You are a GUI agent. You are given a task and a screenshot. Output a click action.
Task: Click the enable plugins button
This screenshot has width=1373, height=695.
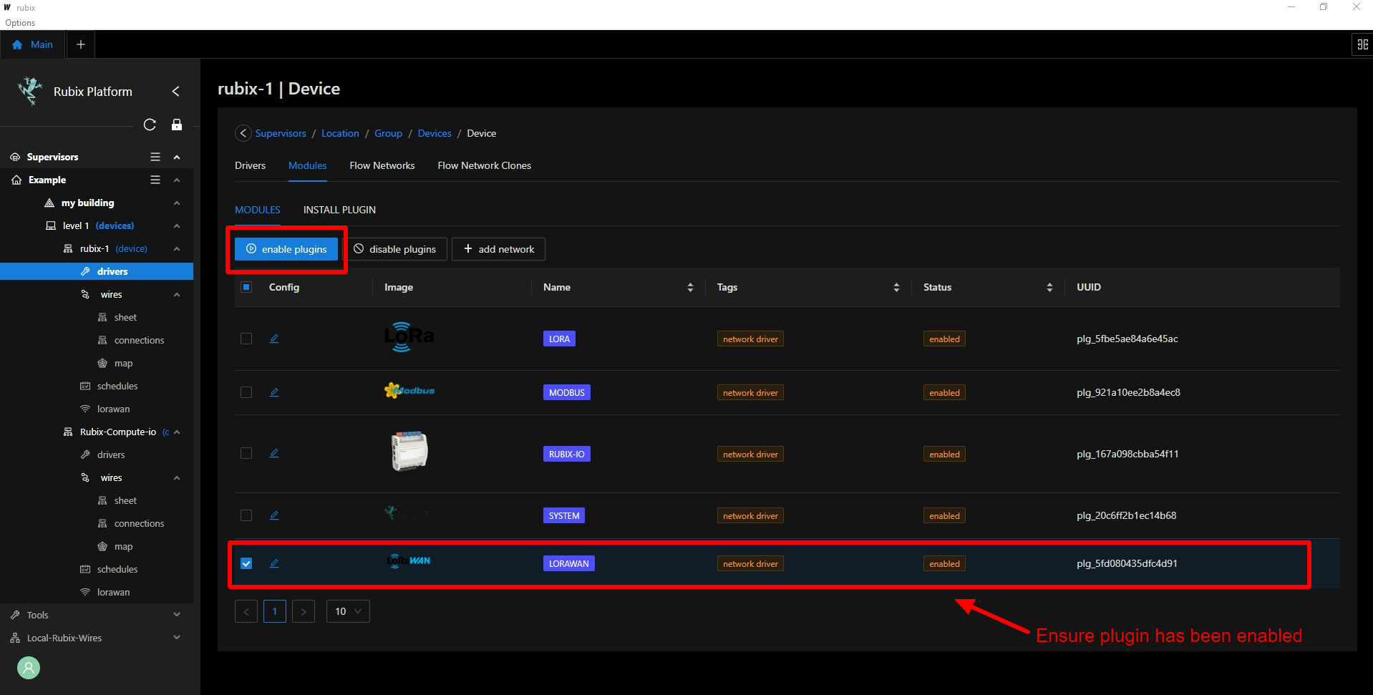tap(286, 249)
